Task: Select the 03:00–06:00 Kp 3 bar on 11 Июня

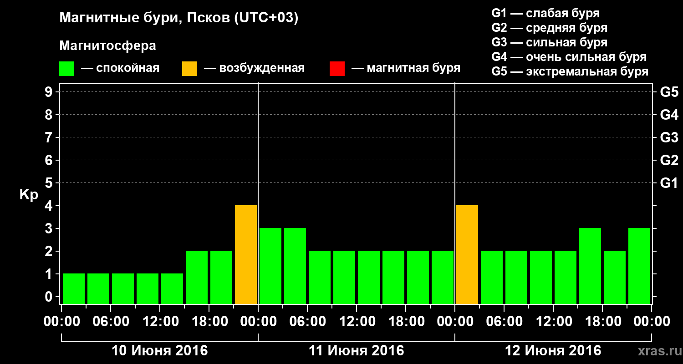Action: pos(295,266)
